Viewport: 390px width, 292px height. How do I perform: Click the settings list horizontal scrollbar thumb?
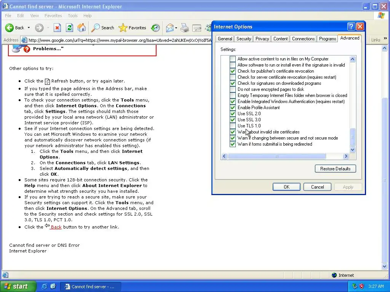(277, 156)
